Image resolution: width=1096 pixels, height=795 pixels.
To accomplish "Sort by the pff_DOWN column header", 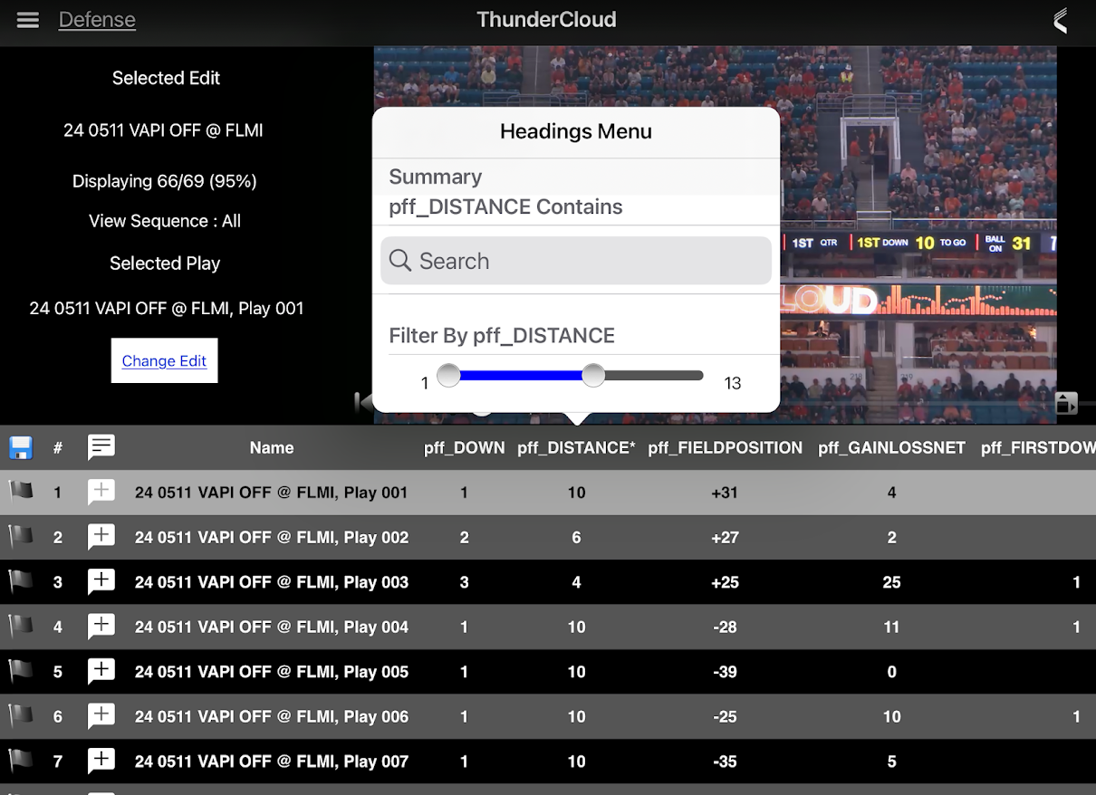I will click(464, 447).
